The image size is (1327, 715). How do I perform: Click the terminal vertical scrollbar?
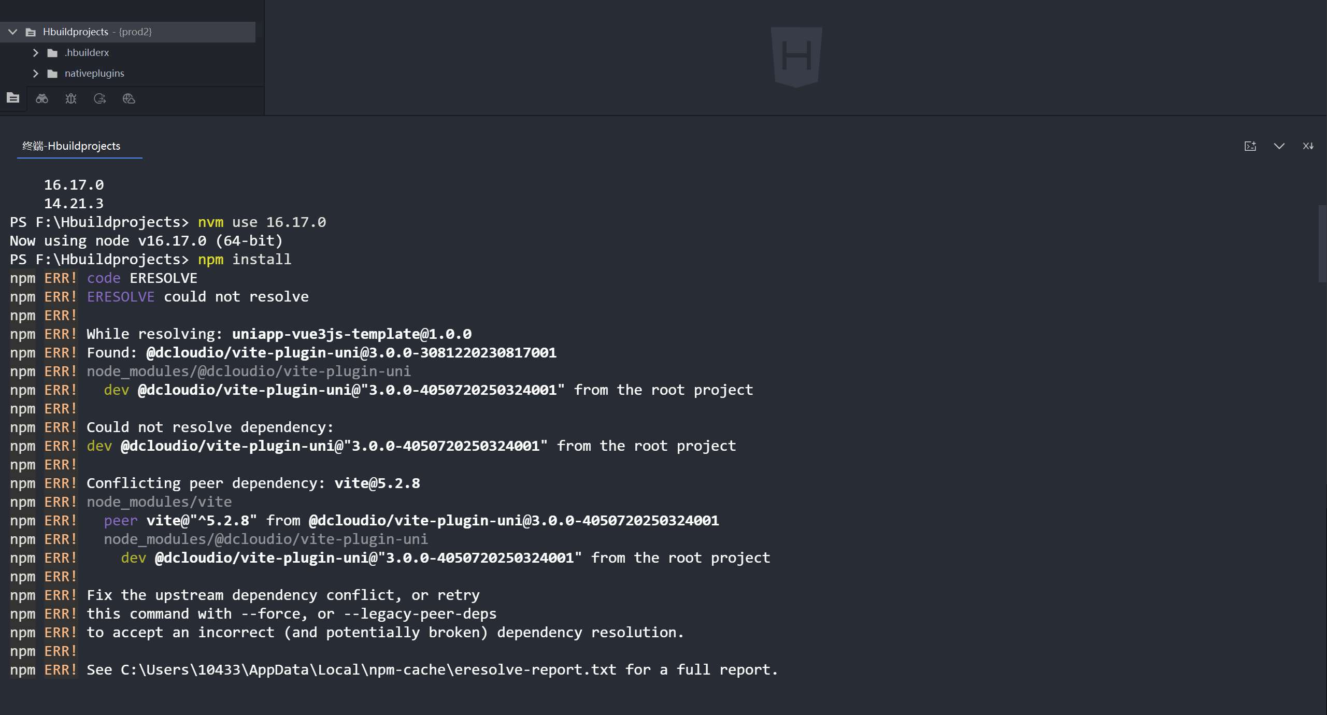pyautogui.click(x=1322, y=244)
